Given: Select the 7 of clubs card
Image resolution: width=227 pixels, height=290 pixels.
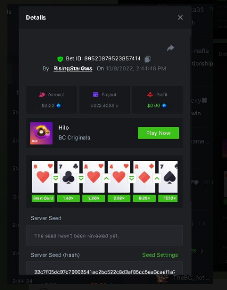Looking at the screenshot, I should pyautogui.click(x=68, y=177).
